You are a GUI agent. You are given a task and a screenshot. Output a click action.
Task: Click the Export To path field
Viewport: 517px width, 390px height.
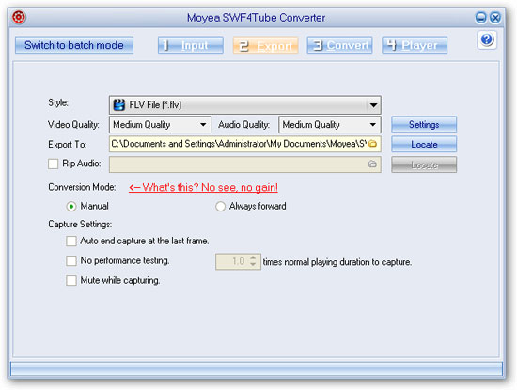point(245,144)
